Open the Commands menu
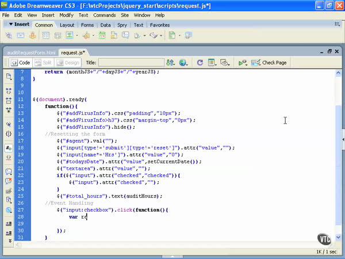This screenshot has width=345, height=259. click(x=103, y=15)
